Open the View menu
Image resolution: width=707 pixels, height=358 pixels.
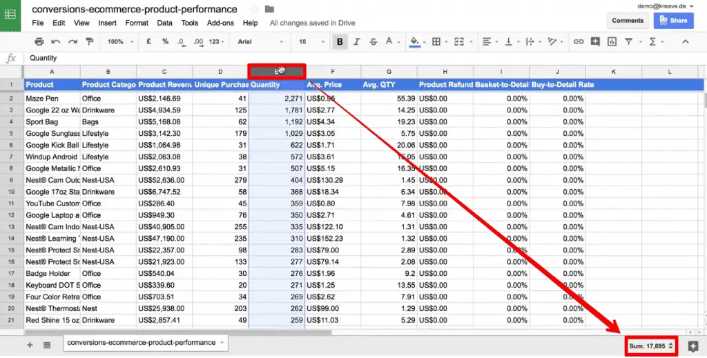click(81, 23)
